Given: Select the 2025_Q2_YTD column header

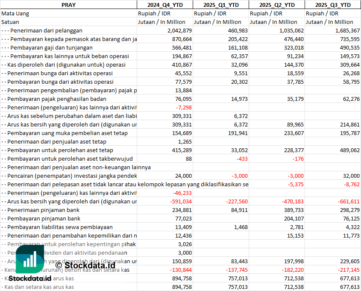Looking at the screenshot, I should pos(277,5).
